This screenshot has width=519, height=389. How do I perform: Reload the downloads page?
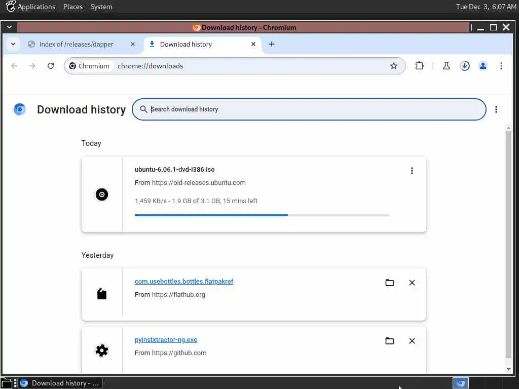pos(51,66)
